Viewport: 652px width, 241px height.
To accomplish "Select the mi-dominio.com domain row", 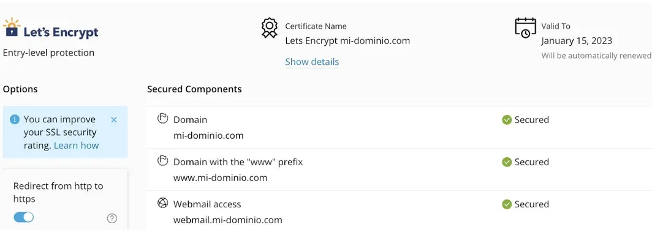I will pos(399,127).
